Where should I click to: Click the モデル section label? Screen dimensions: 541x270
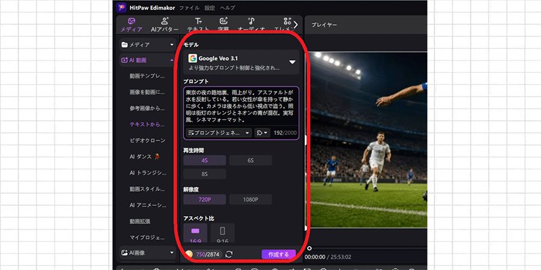coord(191,45)
